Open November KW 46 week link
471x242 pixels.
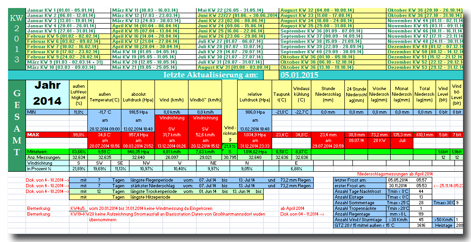[425, 31]
